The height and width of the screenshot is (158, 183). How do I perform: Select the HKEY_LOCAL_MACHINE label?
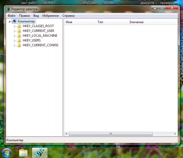tap(40, 36)
